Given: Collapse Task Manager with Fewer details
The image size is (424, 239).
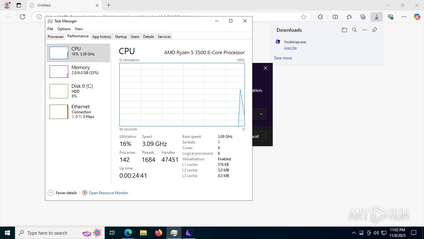Looking at the screenshot, I should click(62, 193).
